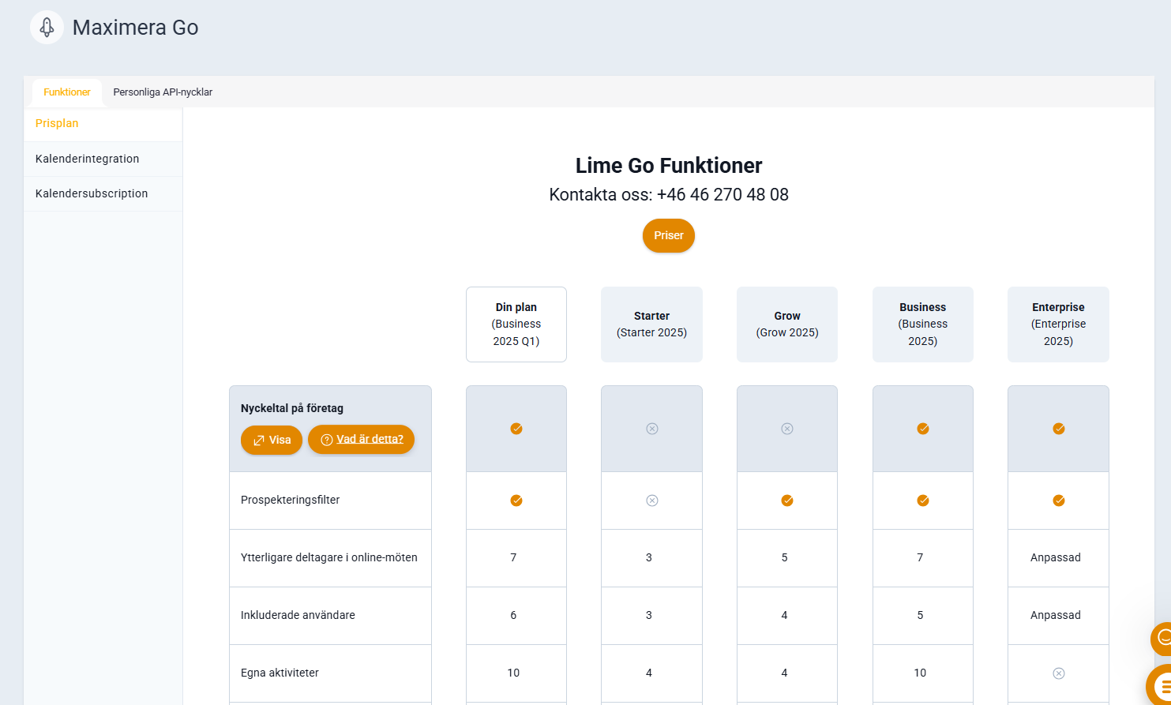Click the checkmark for Nyckeltal under Business 2025
Screen dimensions: 1171x705
tap(923, 429)
